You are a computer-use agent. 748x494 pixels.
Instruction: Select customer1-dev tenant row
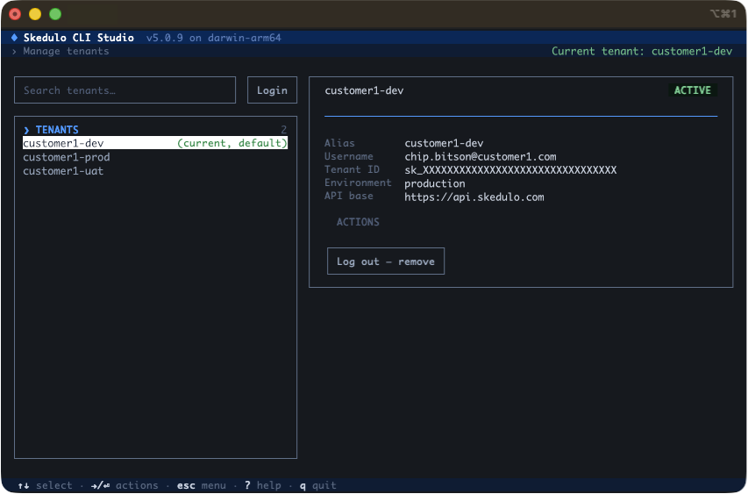(x=155, y=143)
